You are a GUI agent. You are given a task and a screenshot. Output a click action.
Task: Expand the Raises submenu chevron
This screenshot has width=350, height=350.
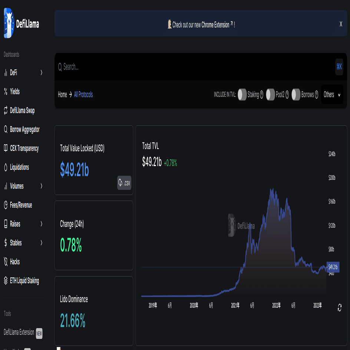click(41, 224)
